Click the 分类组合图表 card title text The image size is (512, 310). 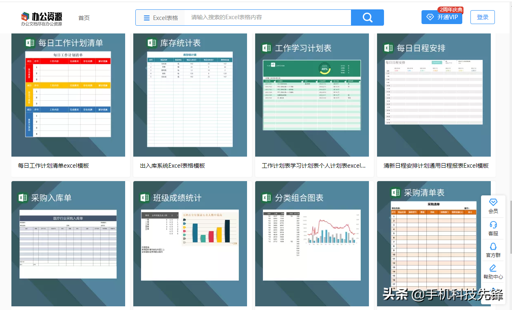coord(299,198)
